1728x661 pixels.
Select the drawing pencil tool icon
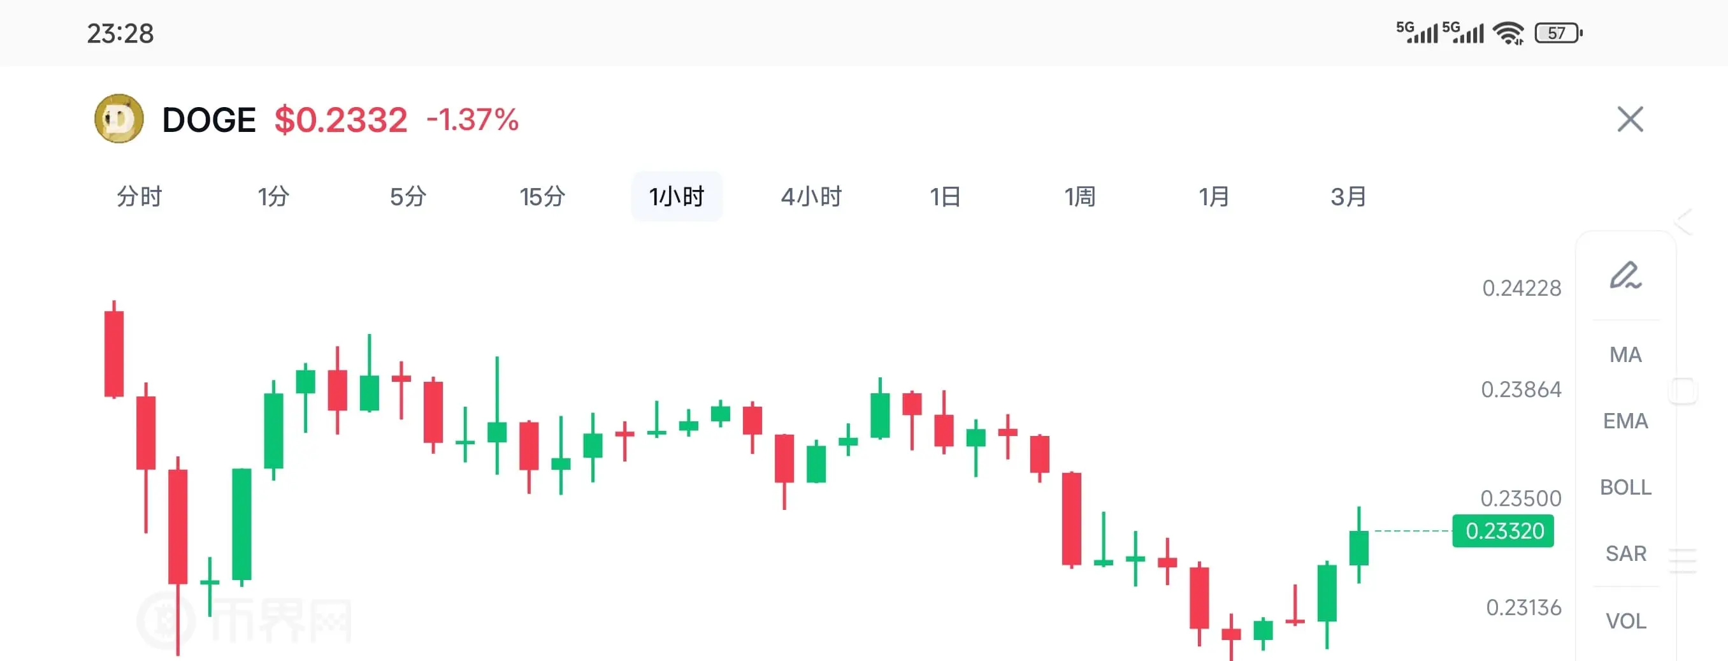click(x=1625, y=276)
